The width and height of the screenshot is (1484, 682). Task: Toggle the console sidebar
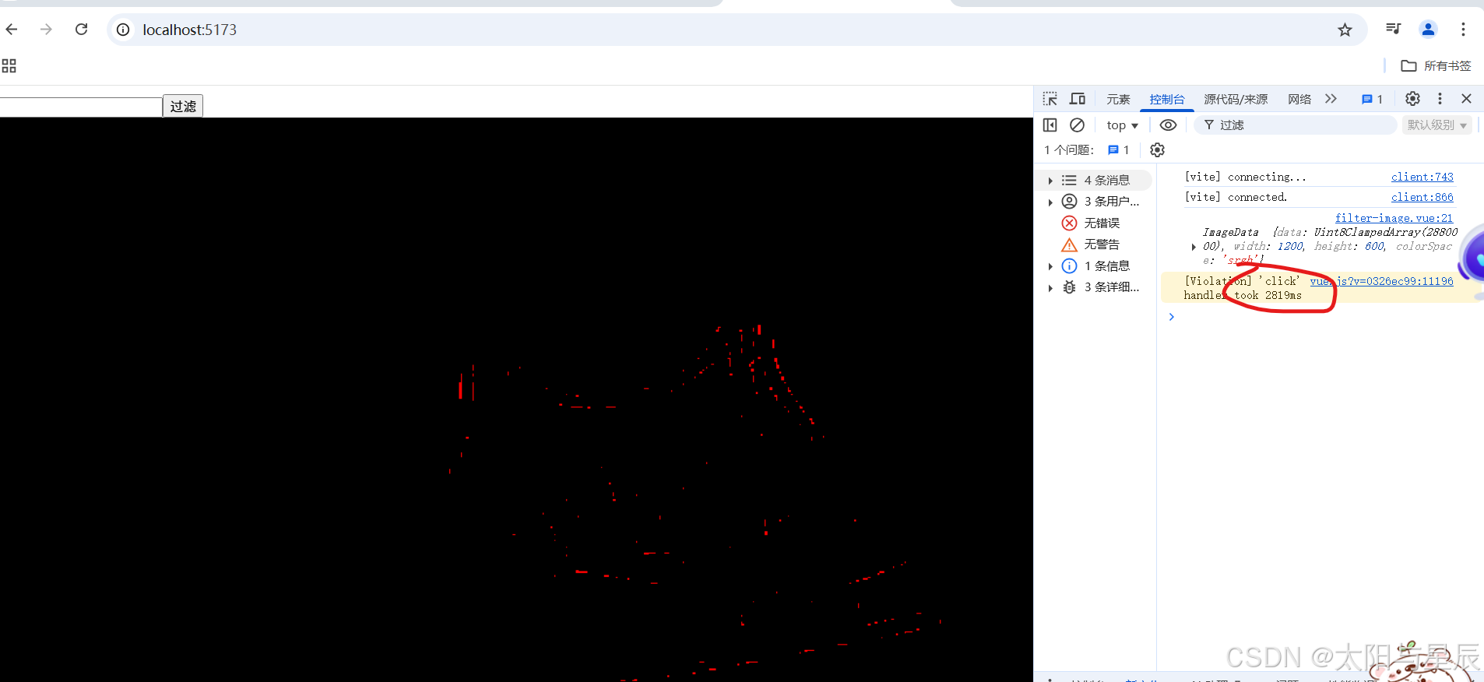coord(1050,125)
